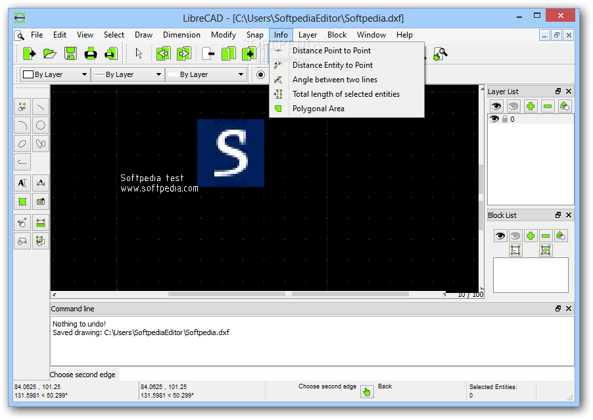Remove block with green minus in Block List
The image size is (593, 420).
click(546, 236)
